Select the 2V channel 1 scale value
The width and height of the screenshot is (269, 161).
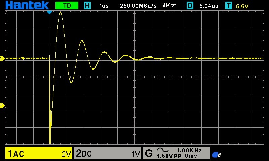[66, 154]
